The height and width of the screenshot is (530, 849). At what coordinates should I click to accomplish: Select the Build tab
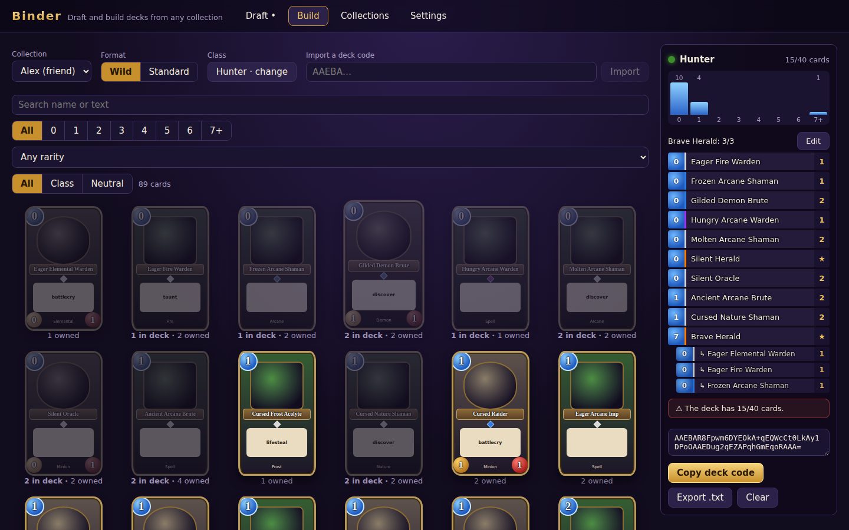point(308,16)
